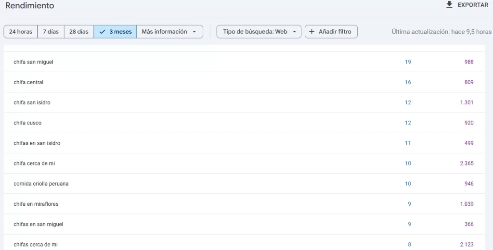
Task: Open the chifa san isidro query
Action: (32, 102)
